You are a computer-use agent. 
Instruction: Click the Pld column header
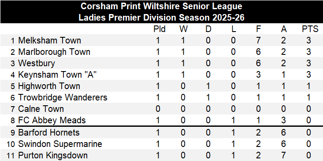point(160,29)
